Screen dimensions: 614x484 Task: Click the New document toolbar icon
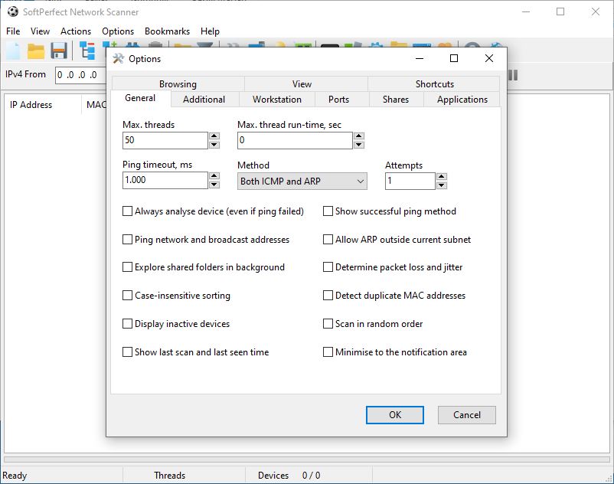pos(13,51)
